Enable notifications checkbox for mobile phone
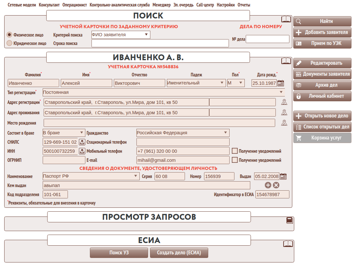This screenshot has width=356, height=267. [x=235, y=151]
